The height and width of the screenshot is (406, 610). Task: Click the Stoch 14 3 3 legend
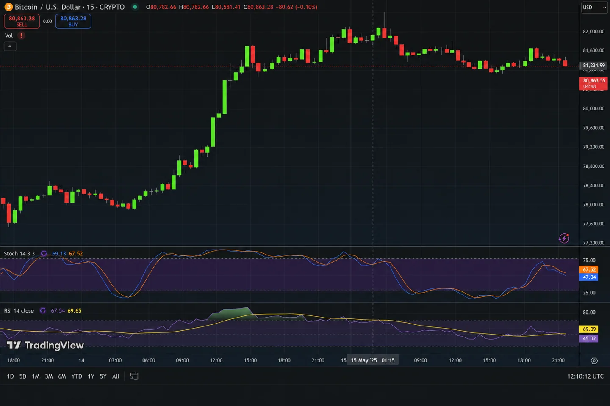click(19, 254)
